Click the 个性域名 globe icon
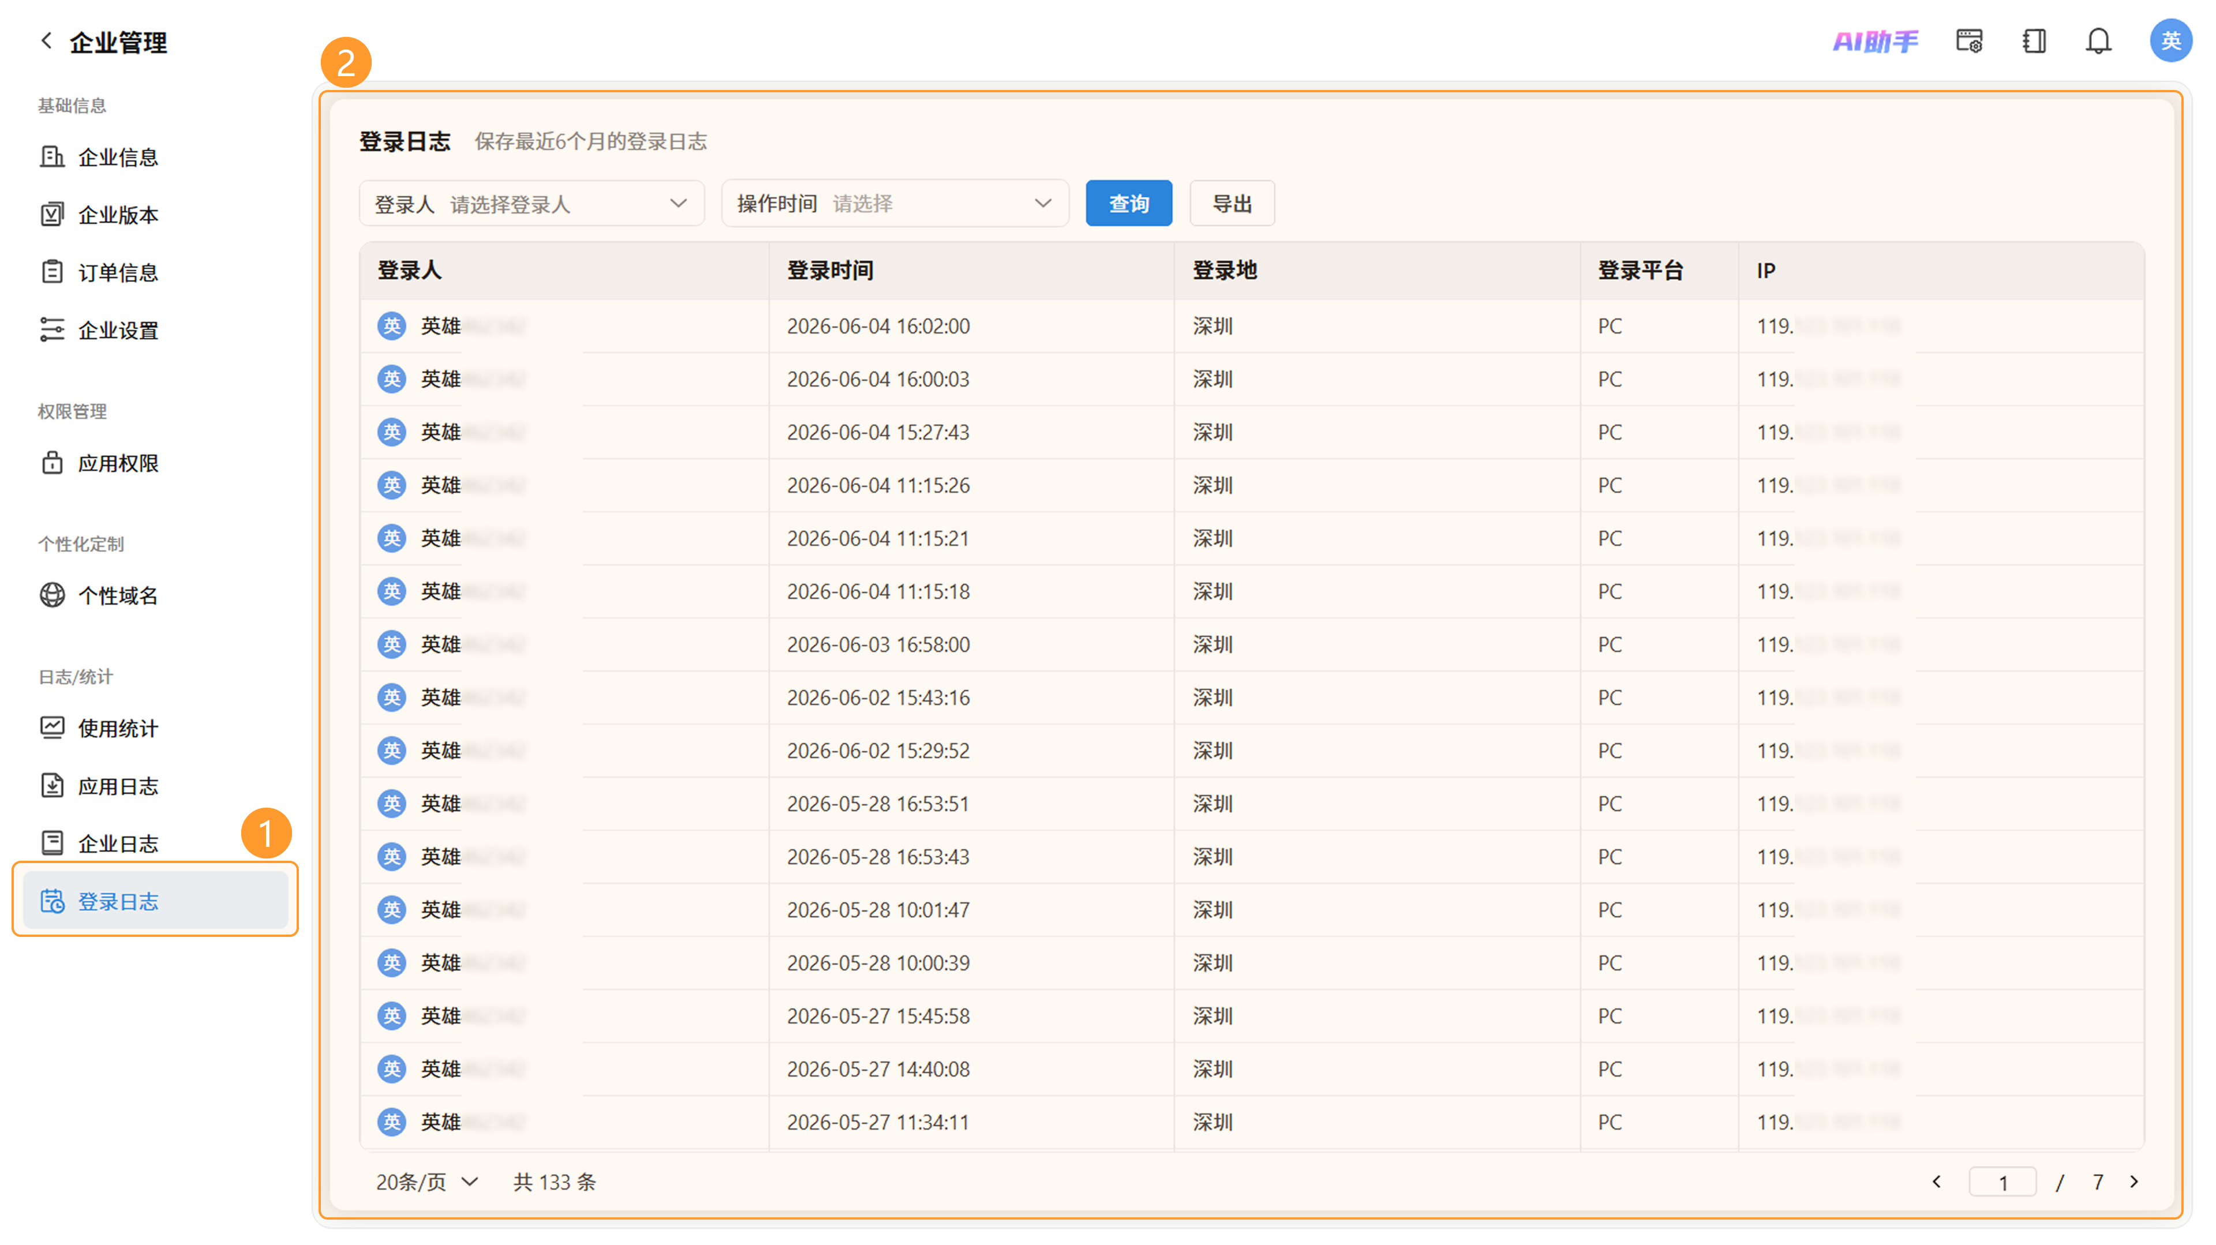2216x1245 pixels. coord(53,595)
